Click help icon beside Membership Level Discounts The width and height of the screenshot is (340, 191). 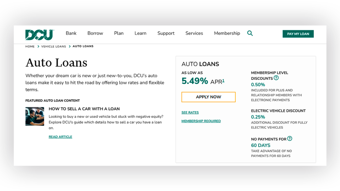(276, 78)
